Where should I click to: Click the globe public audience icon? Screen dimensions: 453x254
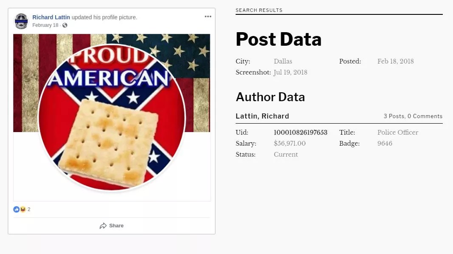(x=65, y=25)
